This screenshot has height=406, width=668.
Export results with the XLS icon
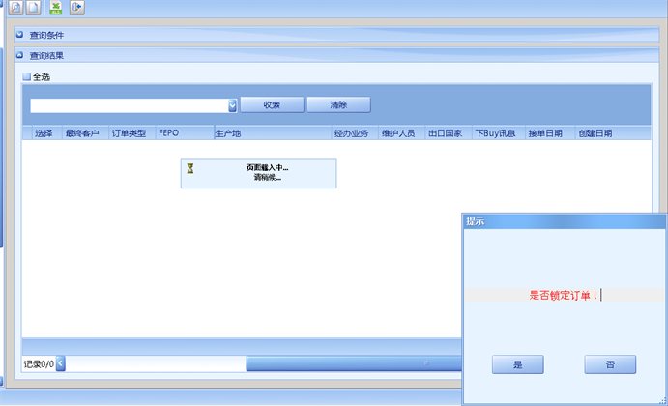56,8
